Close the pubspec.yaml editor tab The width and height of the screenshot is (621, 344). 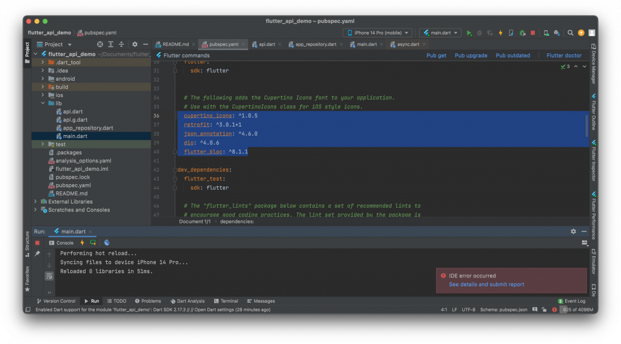point(243,44)
